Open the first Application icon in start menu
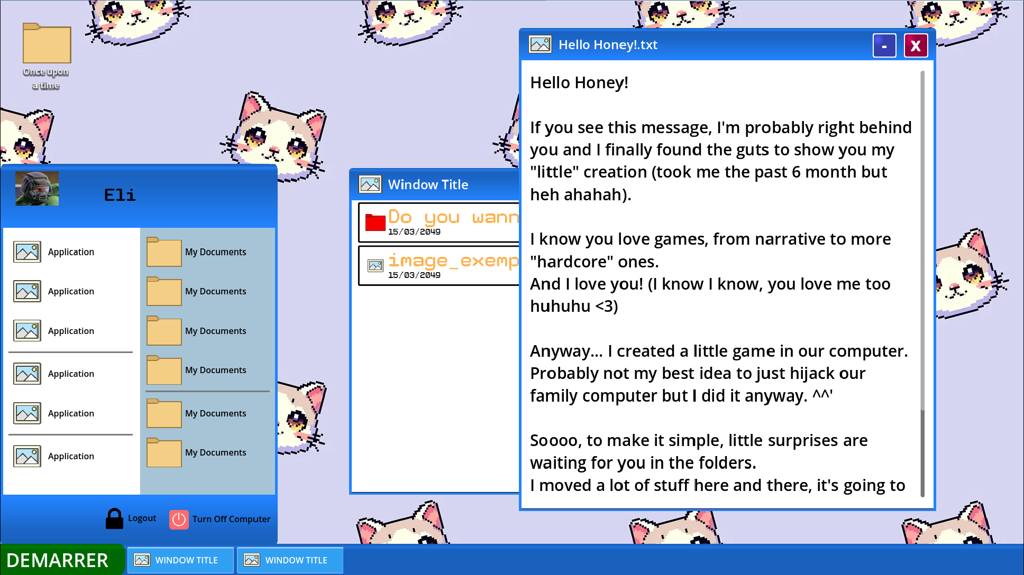This screenshot has width=1024, height=575. pos(27,252)
